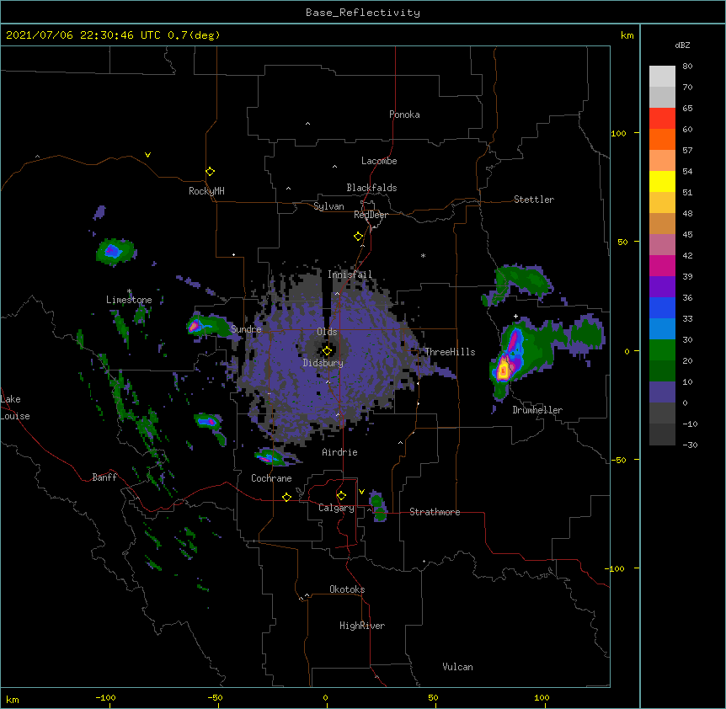This screenshot has height=709, width=726.
Task: Click the Banff label
Action: coord(104,477)
